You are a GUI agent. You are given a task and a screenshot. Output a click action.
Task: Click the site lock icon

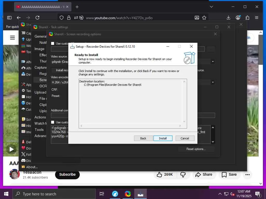click(69, 18)
